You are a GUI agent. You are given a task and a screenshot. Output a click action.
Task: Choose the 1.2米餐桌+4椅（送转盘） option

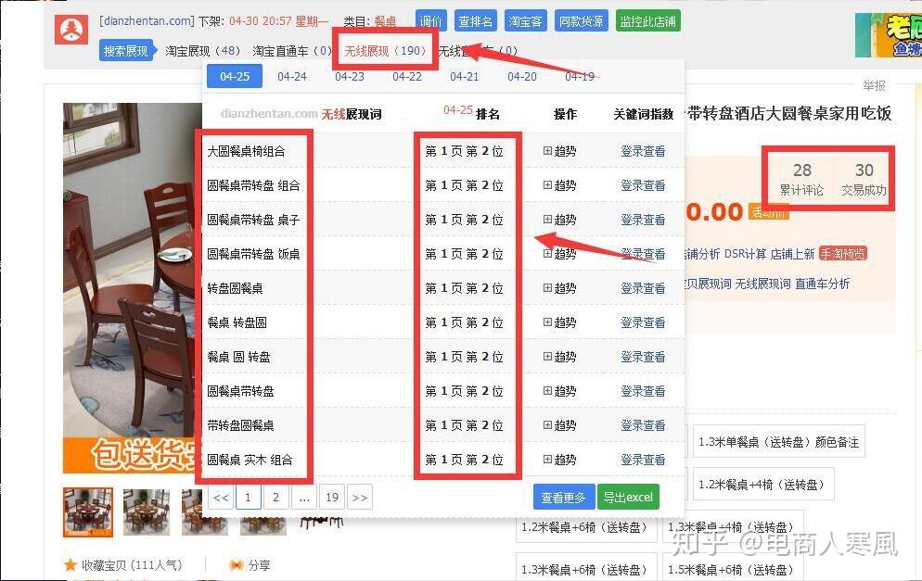(x=763, y=484)
